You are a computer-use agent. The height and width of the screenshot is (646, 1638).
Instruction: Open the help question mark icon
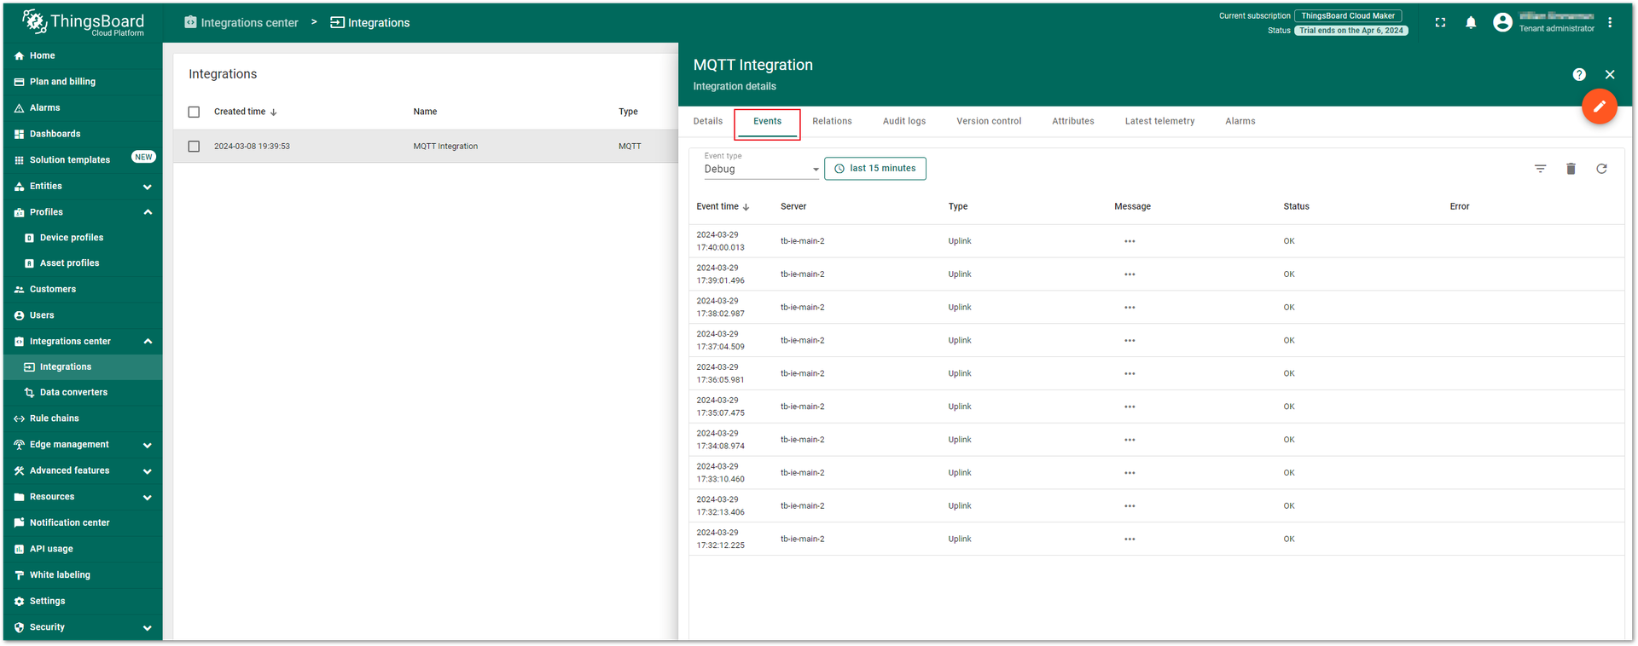tap(1579, 75)
